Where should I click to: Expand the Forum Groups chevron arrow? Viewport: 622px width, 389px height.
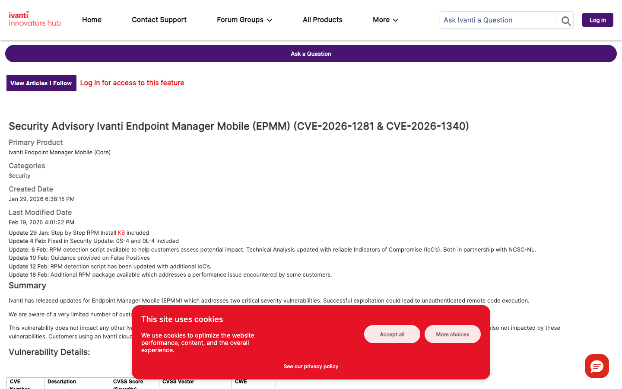click(269, 20)
